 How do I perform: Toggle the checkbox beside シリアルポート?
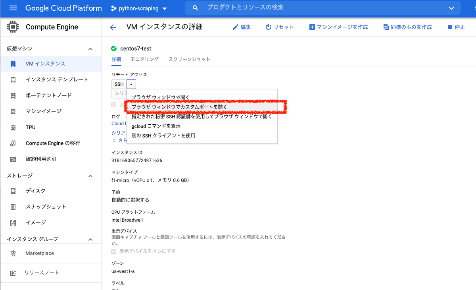click(114, 104)
